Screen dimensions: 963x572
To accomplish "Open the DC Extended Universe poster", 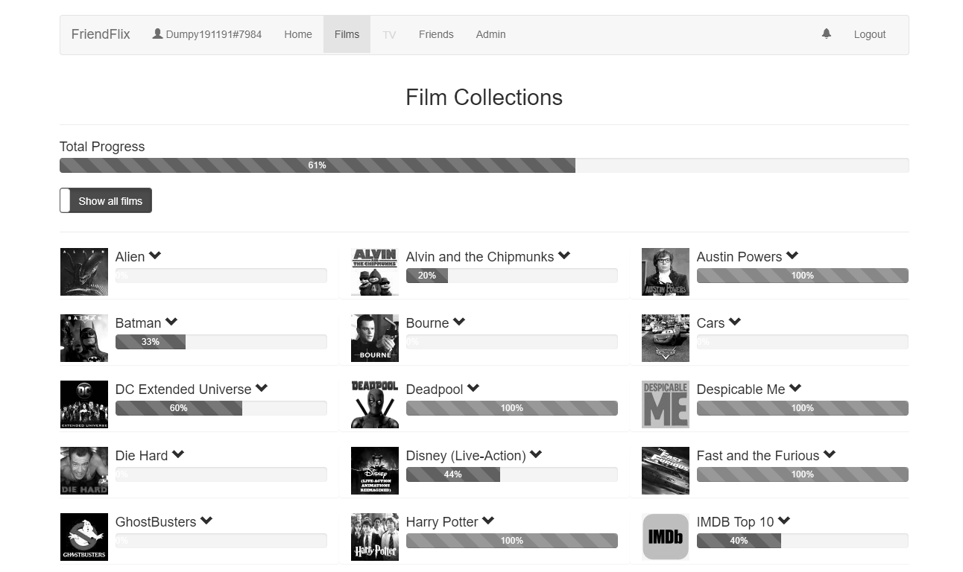I will click(84, 404).
